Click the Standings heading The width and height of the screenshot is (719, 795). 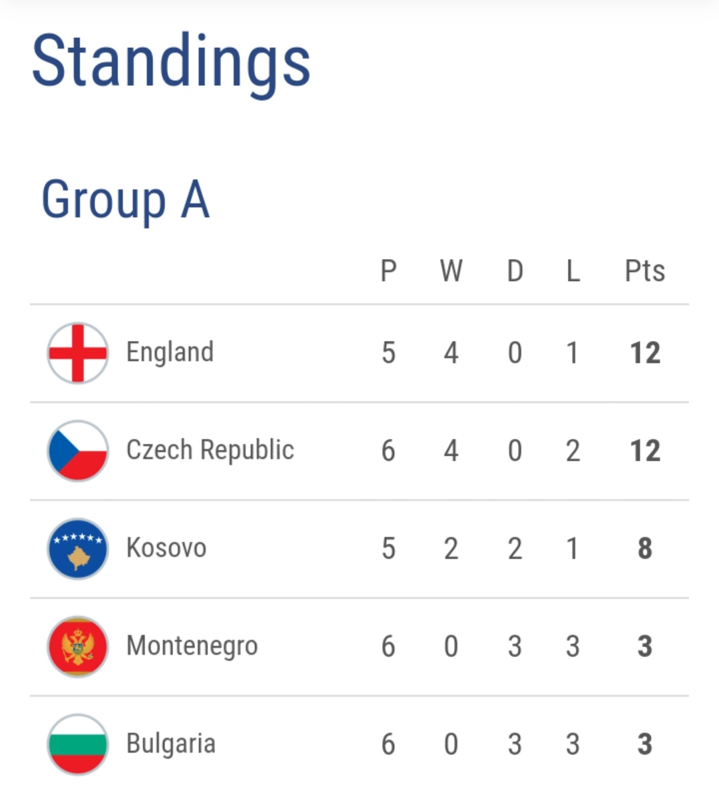click(171, 62)
